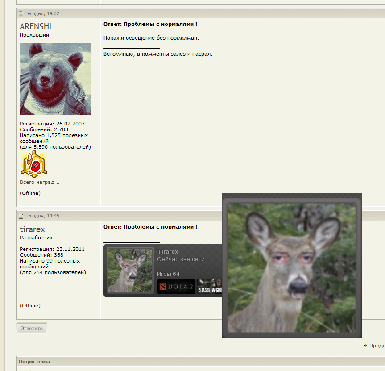
Task: Open the Shadowgrounds game badge
Action: [x=210, y=287]
